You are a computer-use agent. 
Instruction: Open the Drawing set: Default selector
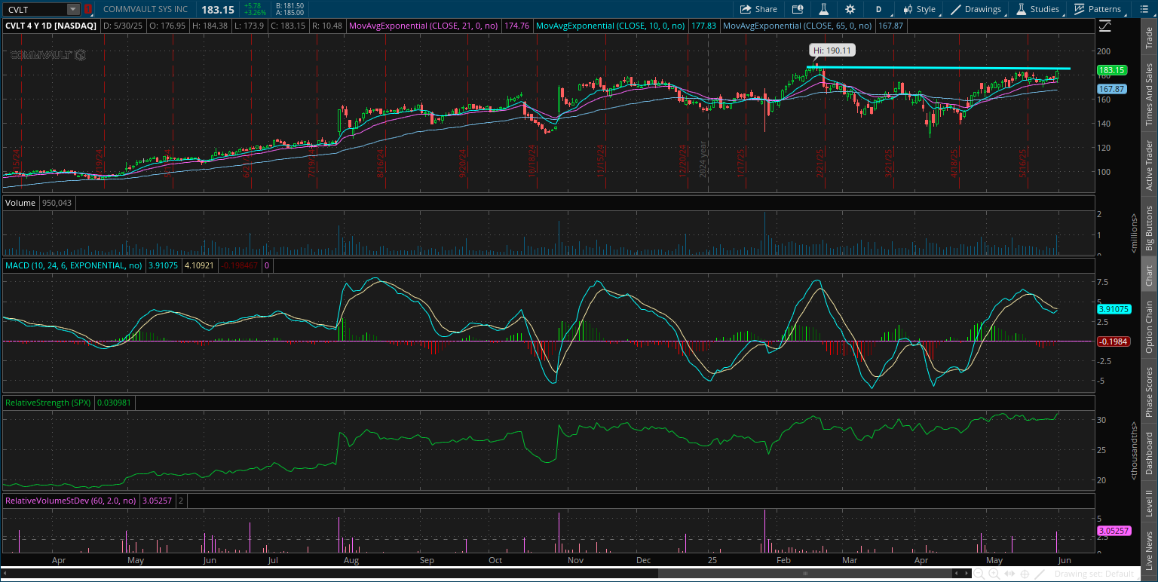[x=1095, y=574]
